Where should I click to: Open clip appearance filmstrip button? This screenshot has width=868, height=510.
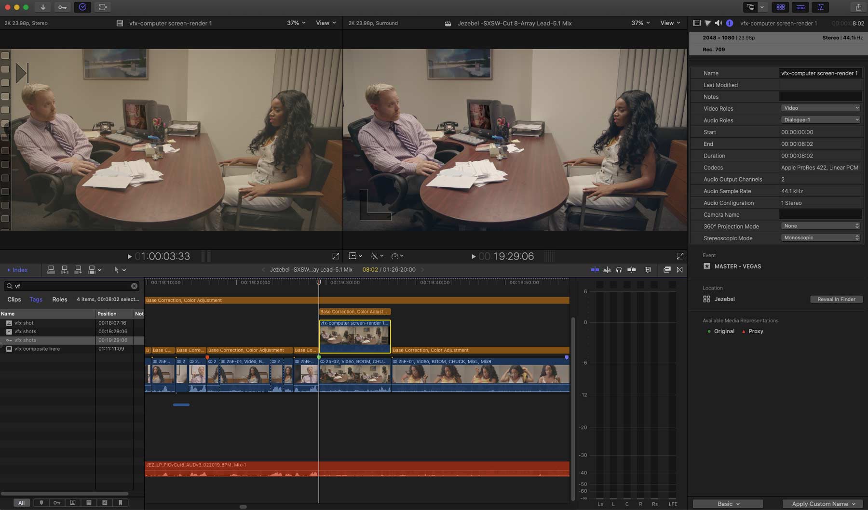click(x=648, y=270)
